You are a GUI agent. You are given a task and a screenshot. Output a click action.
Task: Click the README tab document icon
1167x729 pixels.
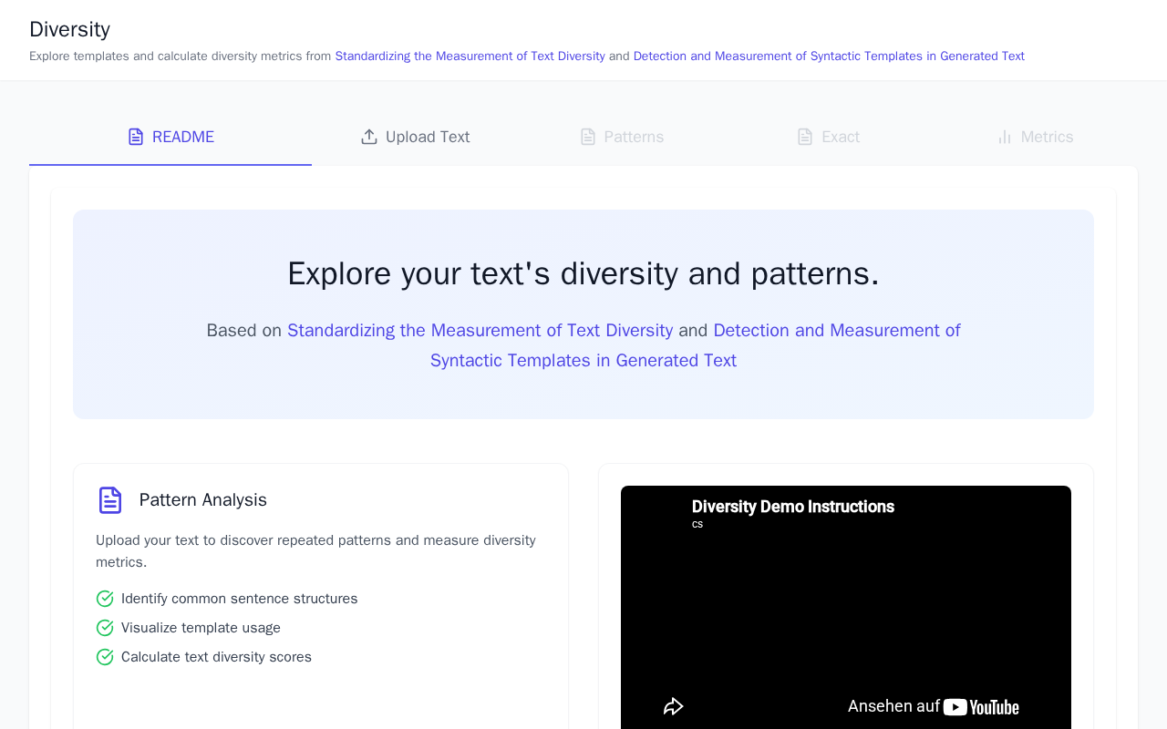tap(136, 137)
